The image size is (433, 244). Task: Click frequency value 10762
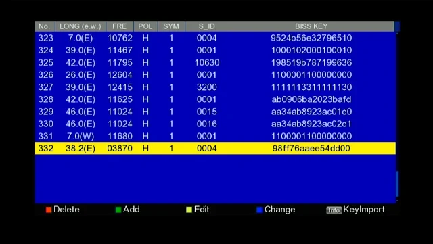[120, 38]
